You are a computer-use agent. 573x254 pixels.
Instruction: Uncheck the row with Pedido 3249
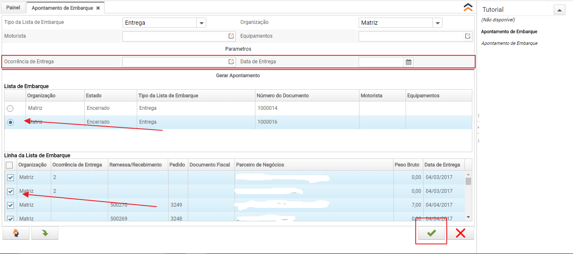point(10,205)
